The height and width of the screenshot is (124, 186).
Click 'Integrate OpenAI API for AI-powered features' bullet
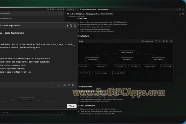click(95, 29)
